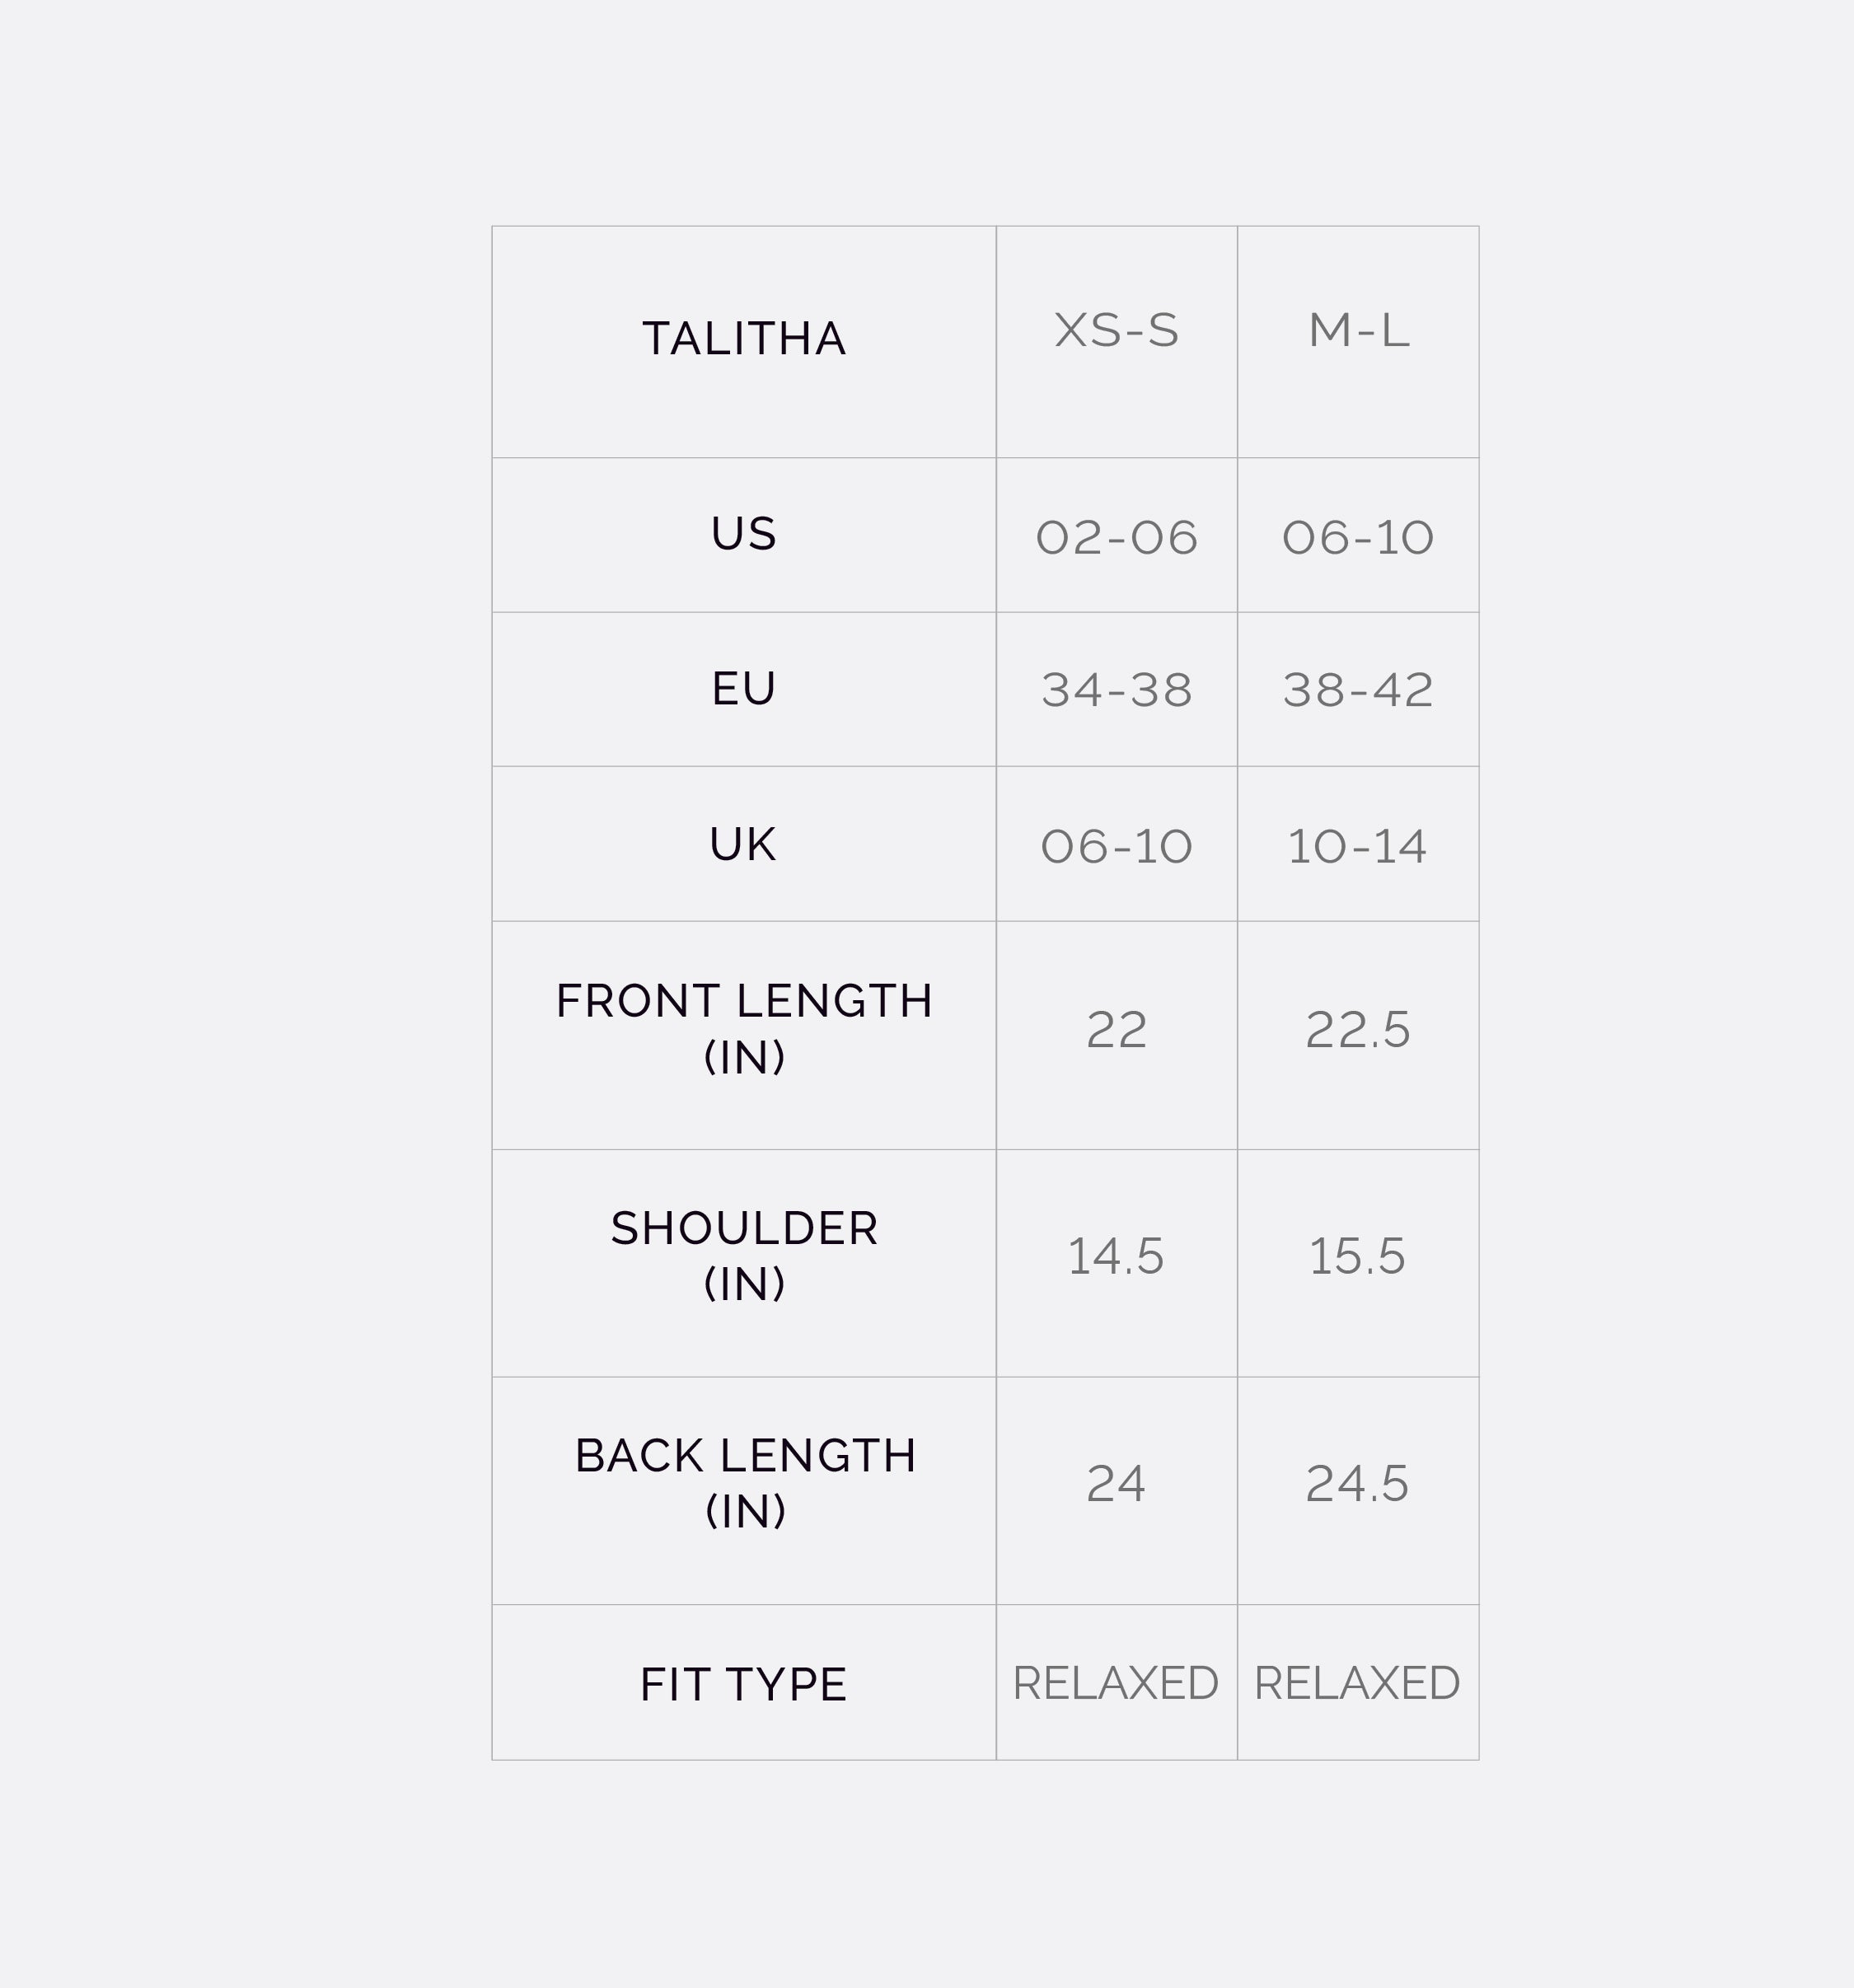
Task: Select the back length value 24.5
Action: [1358, 1484]
